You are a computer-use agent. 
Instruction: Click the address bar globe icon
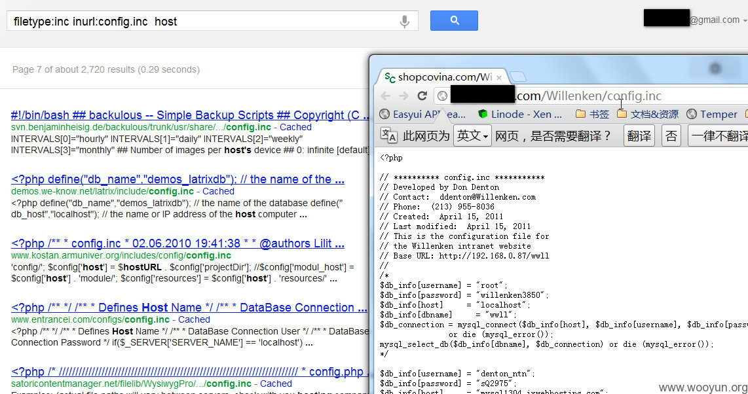[442, 96]
